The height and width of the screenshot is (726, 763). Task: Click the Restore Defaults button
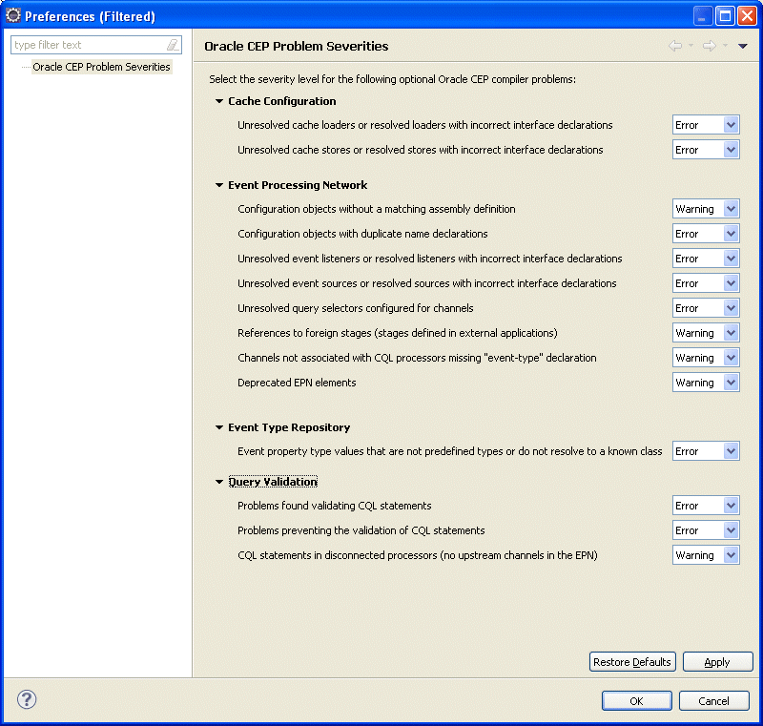pyautogui.click(x=632, y=662)
